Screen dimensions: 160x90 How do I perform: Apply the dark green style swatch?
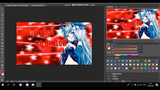tap(142, 61)
